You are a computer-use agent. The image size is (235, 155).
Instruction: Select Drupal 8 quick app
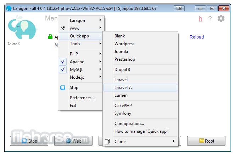click(140, 70)
